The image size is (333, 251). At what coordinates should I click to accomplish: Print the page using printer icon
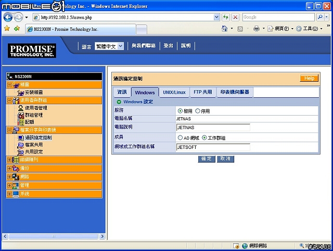click(x=257, y=29)
